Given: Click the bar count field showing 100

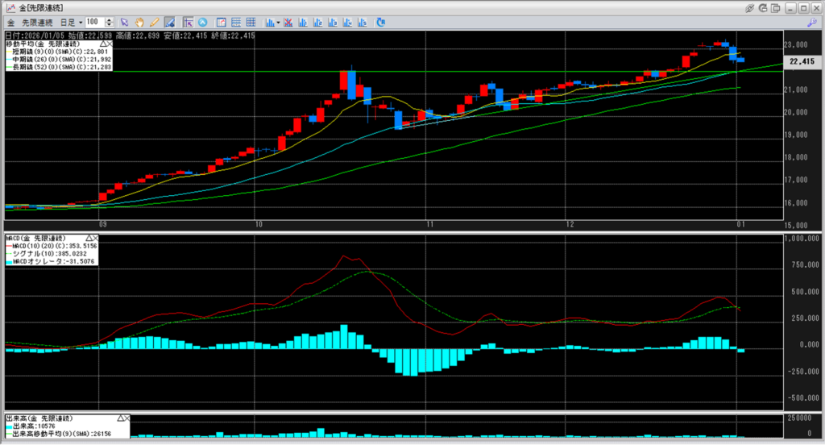Looking at the screenshot, I should click(93, 22).
